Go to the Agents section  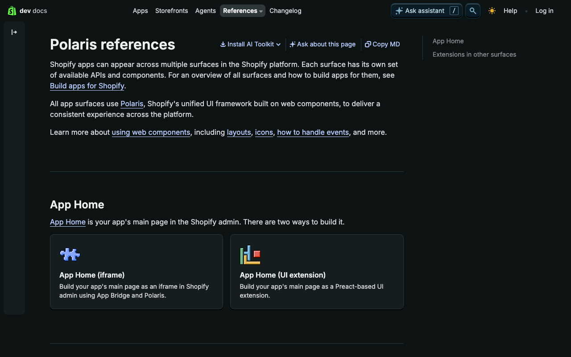point(206,11)
